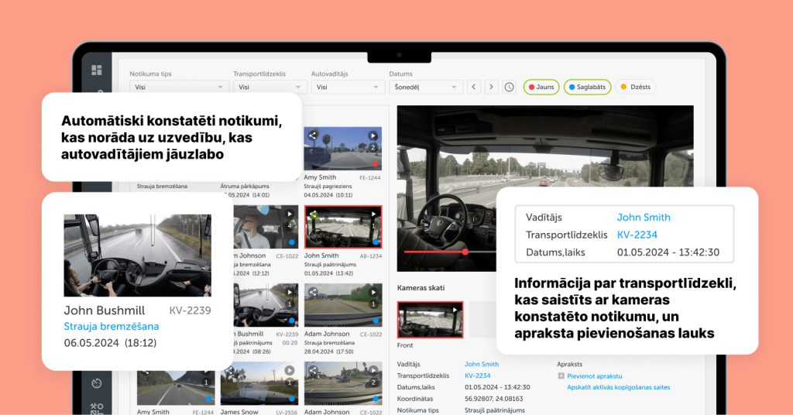793x415 pixels.
Task: Share the James Snow LV-2556 clip
Action: pyautogui.click(x=230, y=371)
